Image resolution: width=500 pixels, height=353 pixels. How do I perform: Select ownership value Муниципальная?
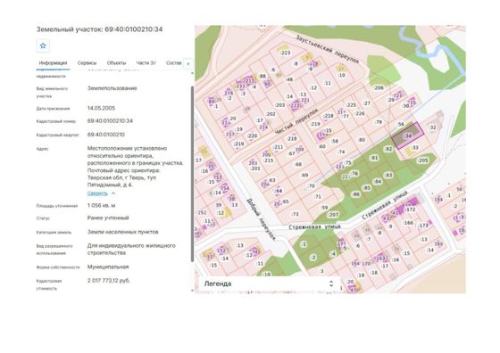coord(108,267)
